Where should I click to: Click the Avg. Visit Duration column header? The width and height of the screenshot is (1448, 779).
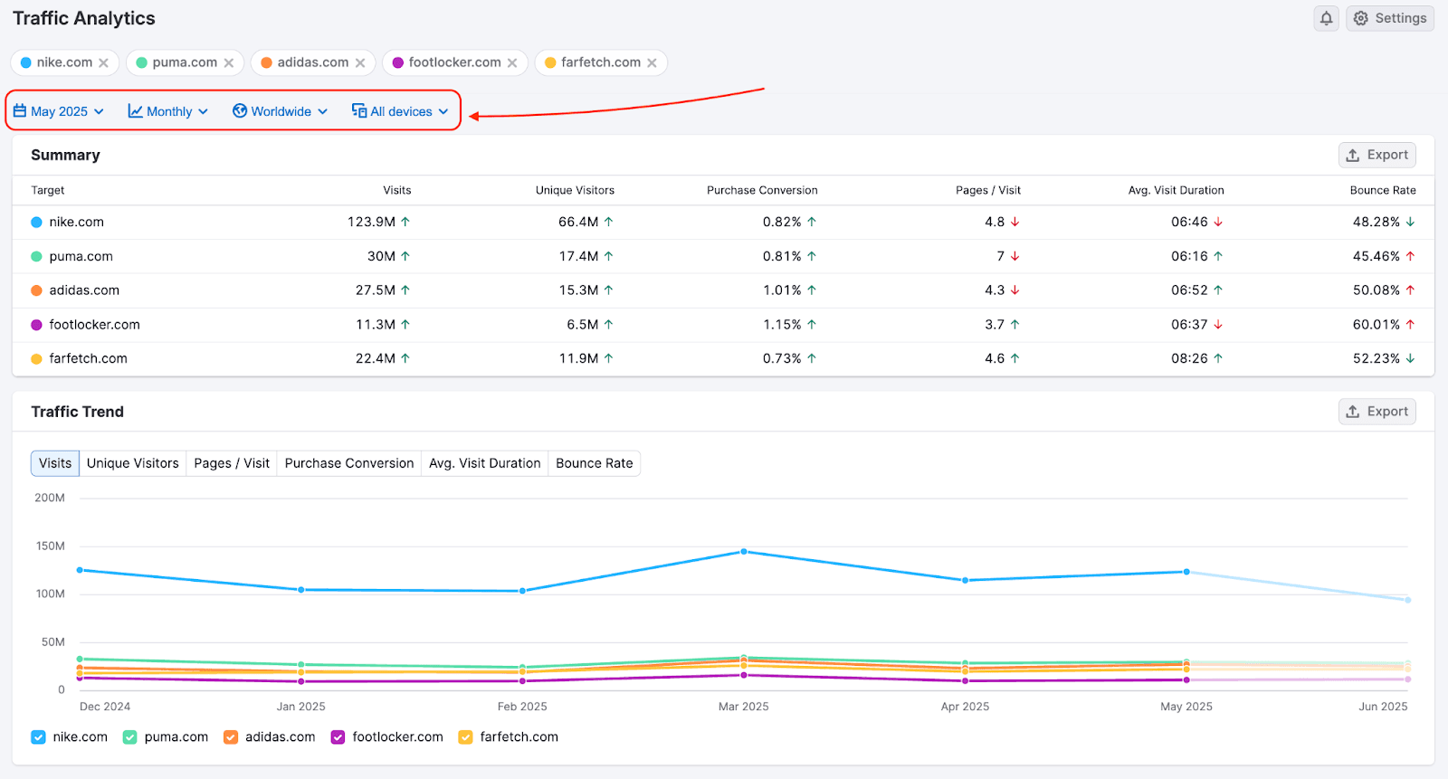pos(1176,190)
